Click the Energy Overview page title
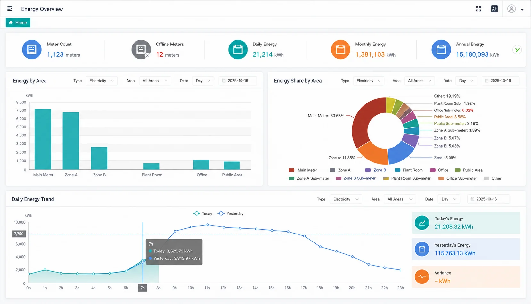 coord(42,9)
